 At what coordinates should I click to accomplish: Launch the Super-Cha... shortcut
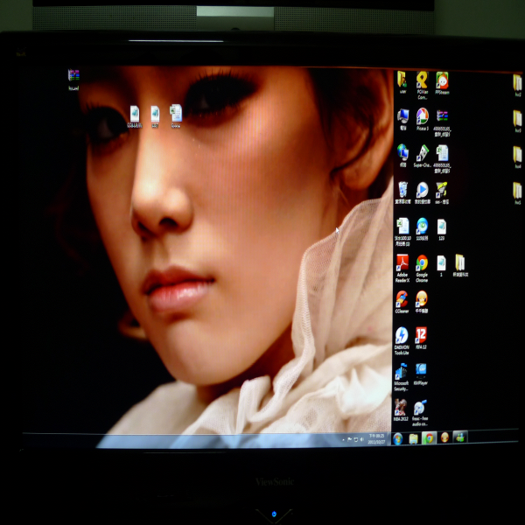coord(423,156)
